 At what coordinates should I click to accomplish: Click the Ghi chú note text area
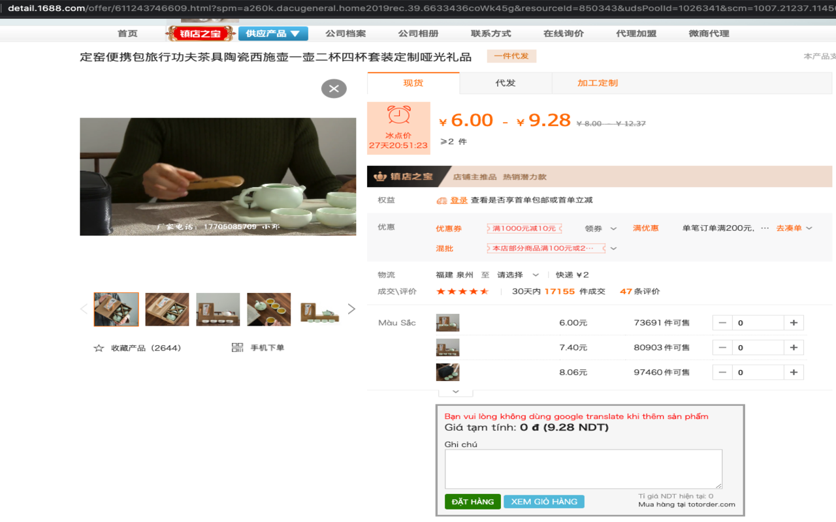(x=583, y=469)
